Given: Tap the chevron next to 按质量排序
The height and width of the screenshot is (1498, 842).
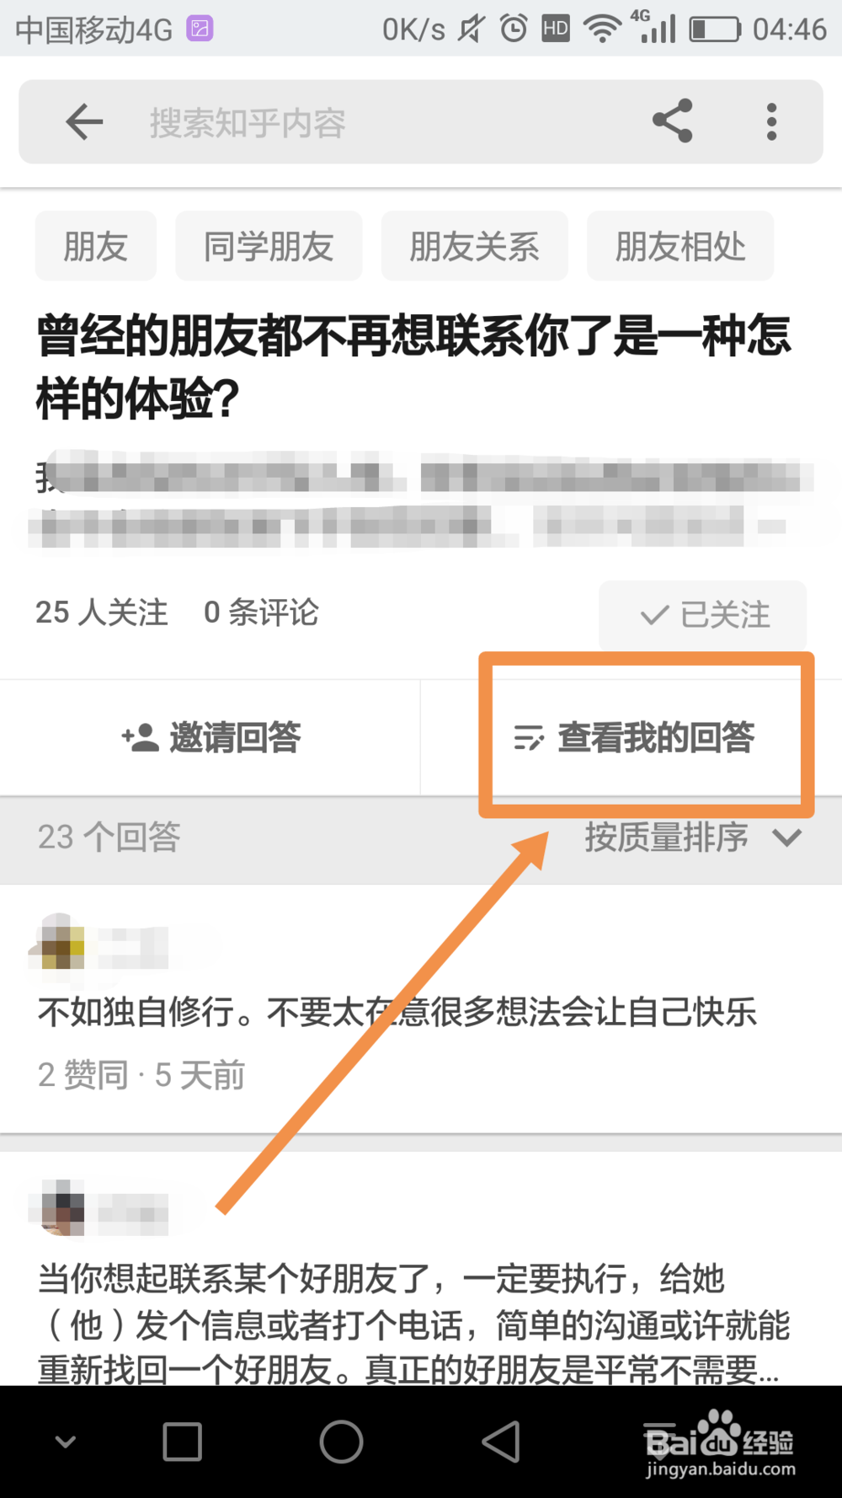Looking at the screenshot, I should [x=787, y=837].
